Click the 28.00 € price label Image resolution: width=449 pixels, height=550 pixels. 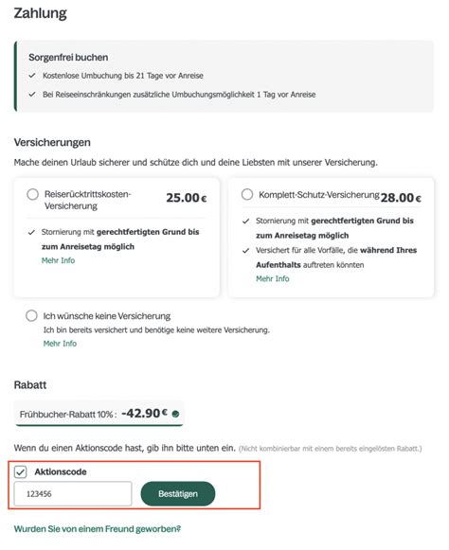401,198
